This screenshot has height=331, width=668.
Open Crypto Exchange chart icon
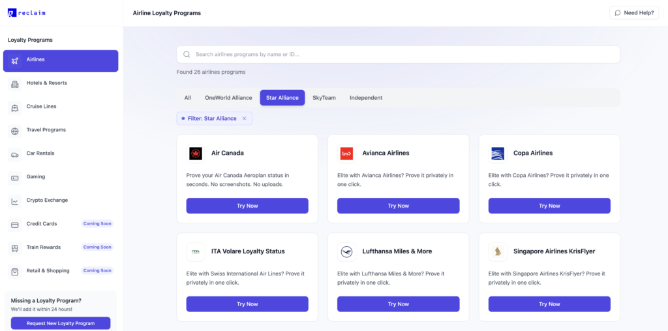pos(15,201)
